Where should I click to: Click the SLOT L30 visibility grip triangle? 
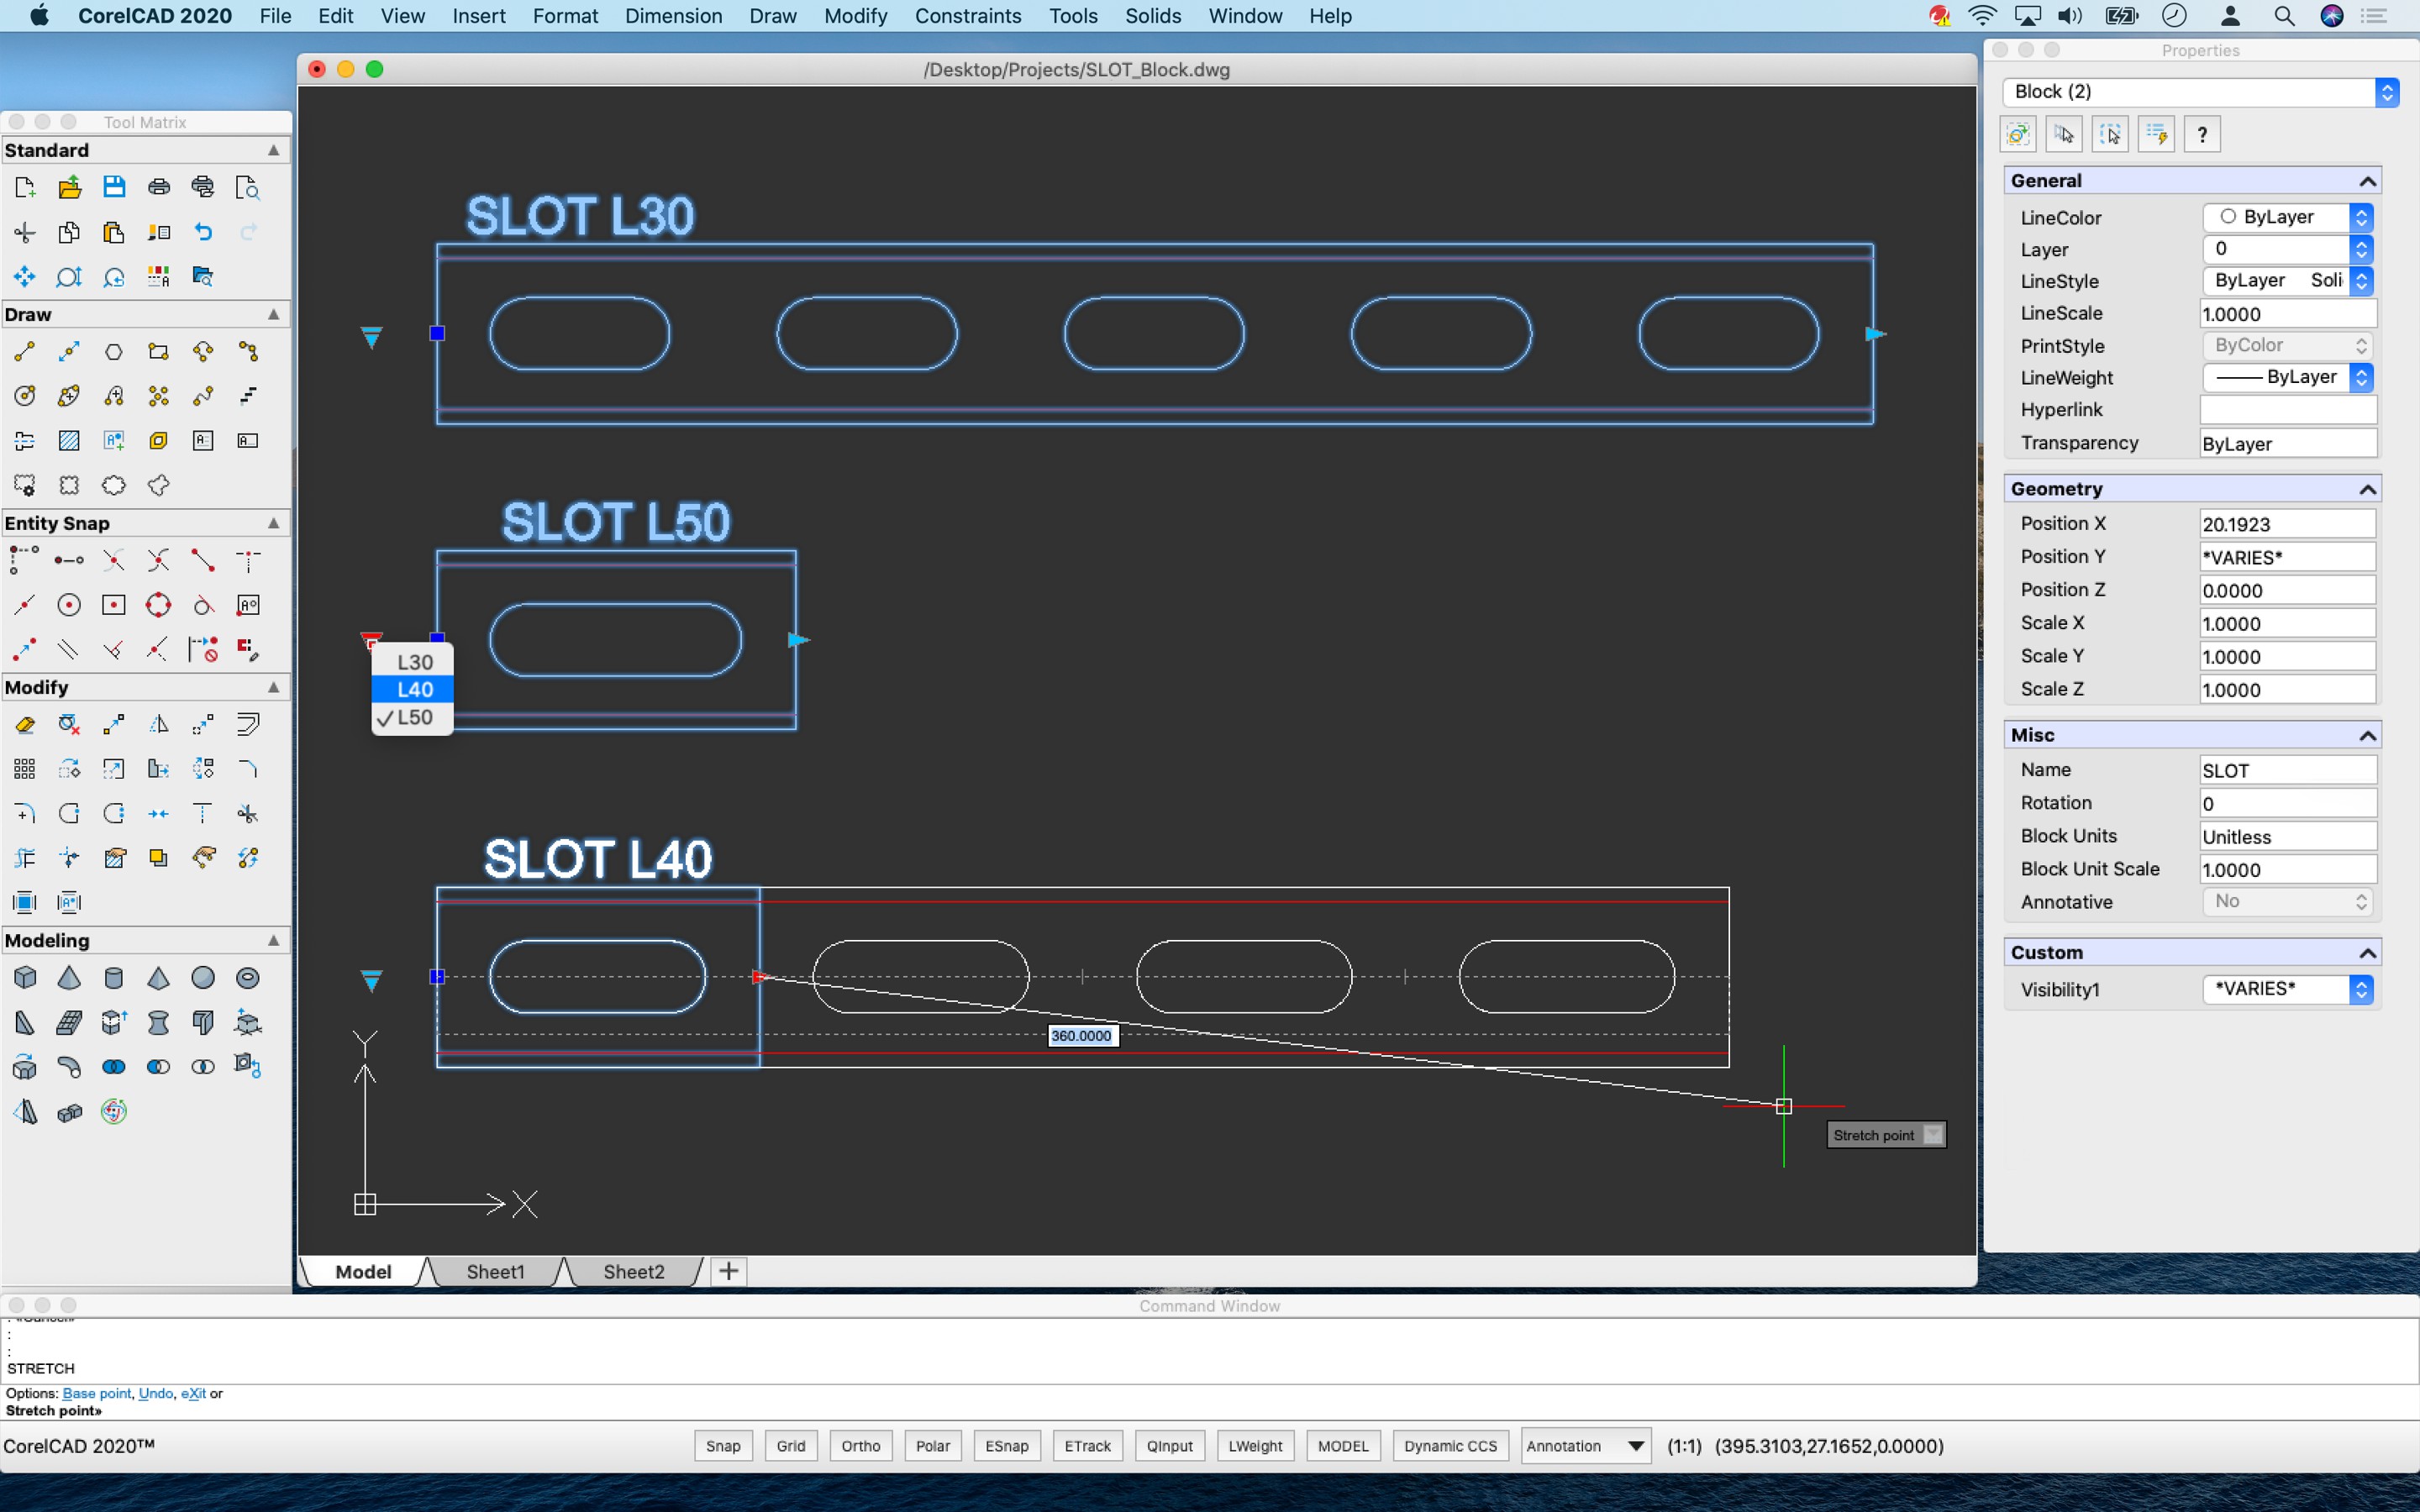pyautogui.click(x=371, y=337)
